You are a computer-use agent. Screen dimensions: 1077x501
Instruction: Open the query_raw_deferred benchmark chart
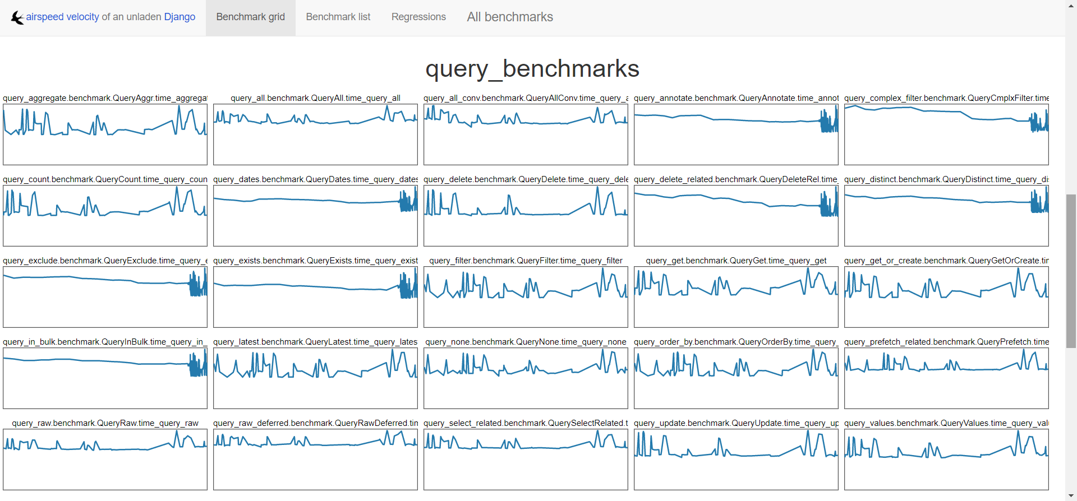coord(315,460)
